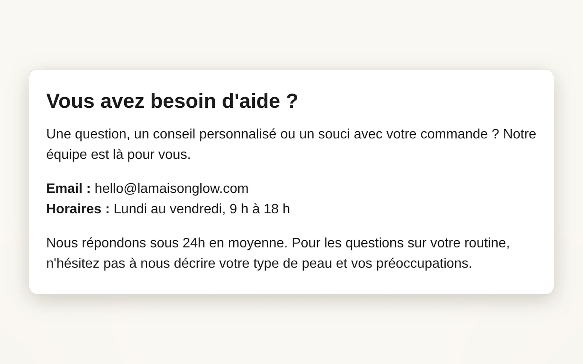This screenshot has width=583, height=364.
Task: Click the word "commande" in the intro paragraph
Action: (x=454, y=134)
